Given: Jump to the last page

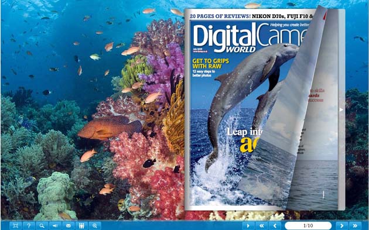Looking at the screenshot, I should [355, 226].
